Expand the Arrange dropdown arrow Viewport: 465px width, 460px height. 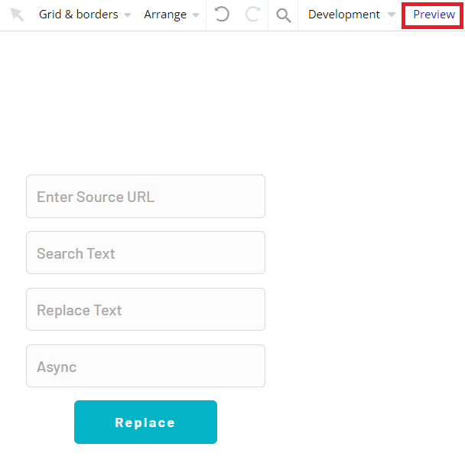tap(196, 15)
